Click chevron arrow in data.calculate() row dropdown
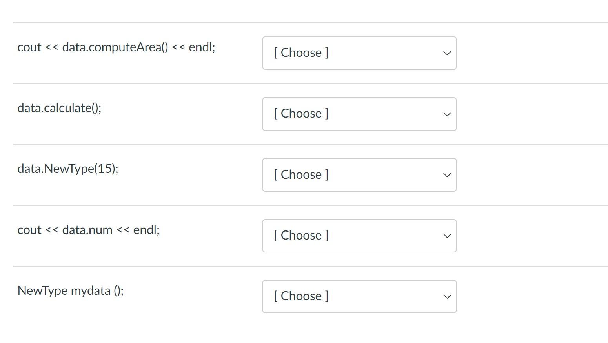 click(x=447, y=114)
